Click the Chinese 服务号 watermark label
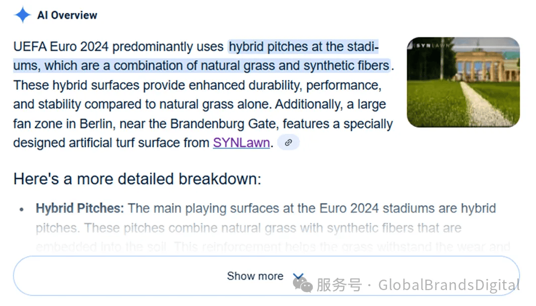 pyautogui.click(x=339, y=285)
